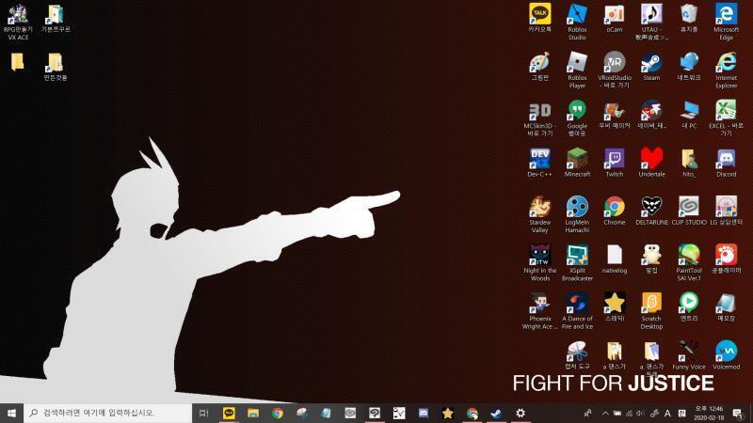Open File Explorer from the taskbar
Viewport: 753px width, 423px height.
point(253,413)
